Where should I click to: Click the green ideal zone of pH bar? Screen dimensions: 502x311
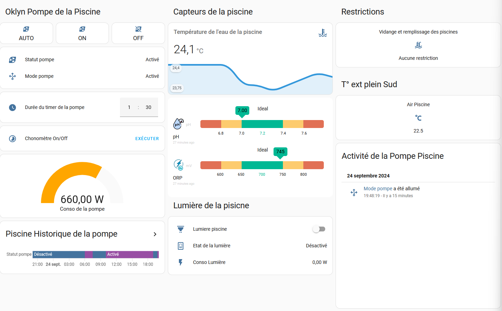click(262, 124)
